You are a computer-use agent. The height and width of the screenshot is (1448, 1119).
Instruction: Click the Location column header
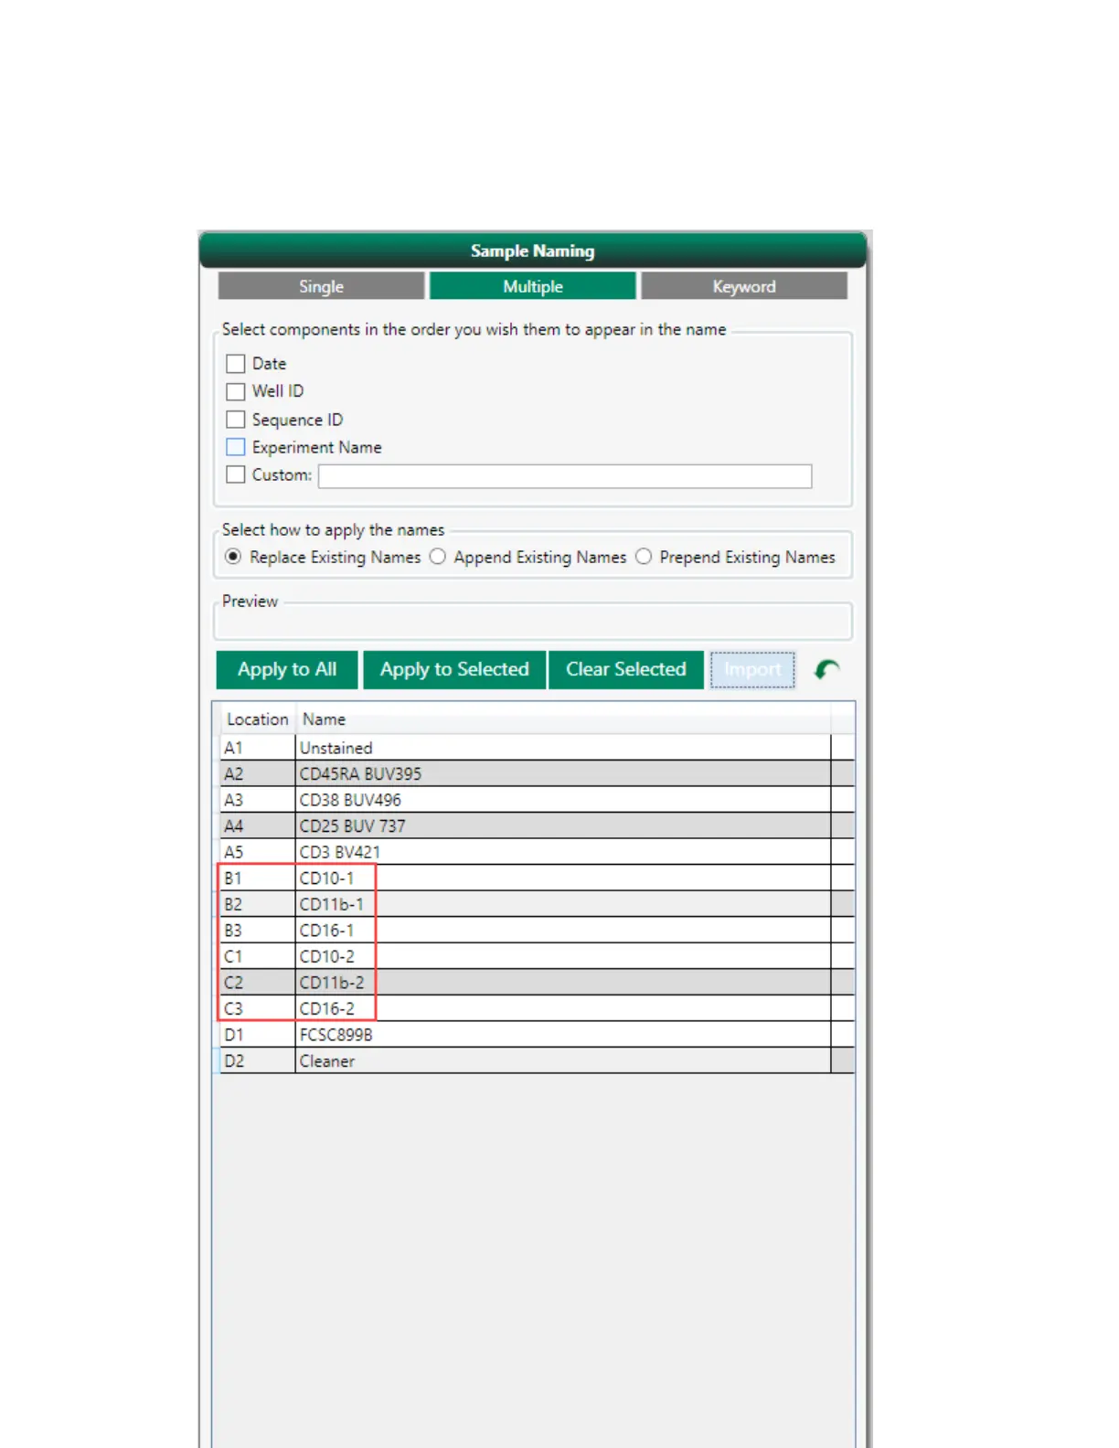[257, 719]
